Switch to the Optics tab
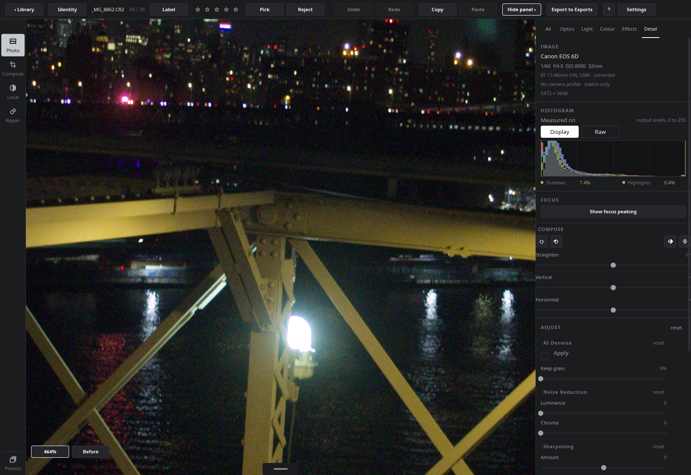 (x=567, y=29)
